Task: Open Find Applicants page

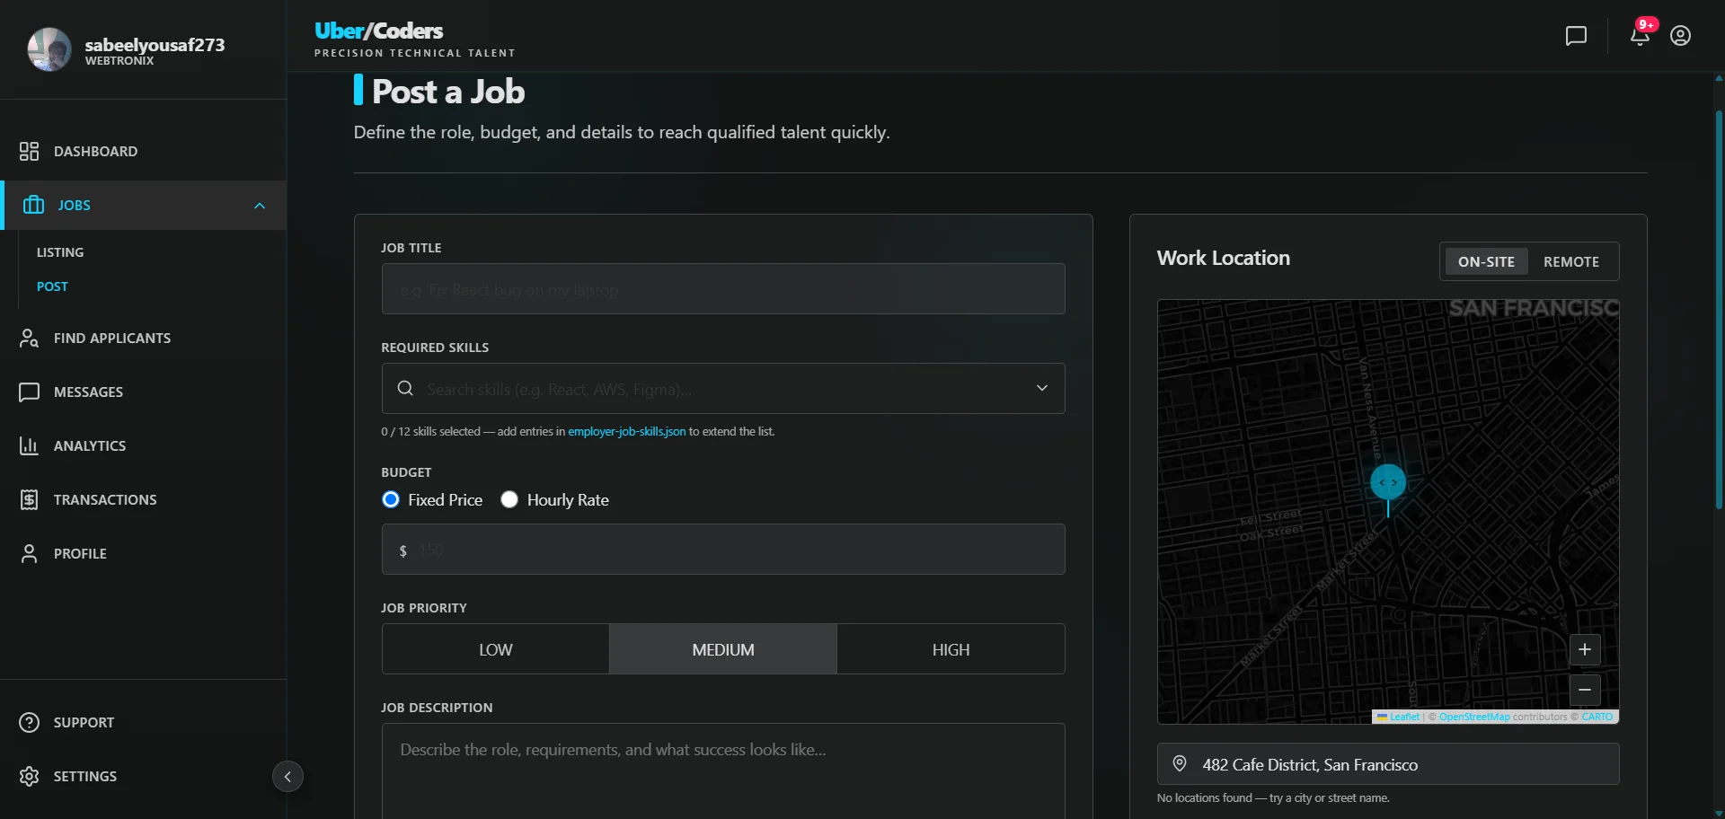Action: click(112, 338)
